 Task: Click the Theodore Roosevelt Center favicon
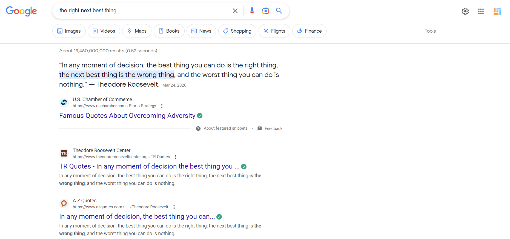(64, 153)
